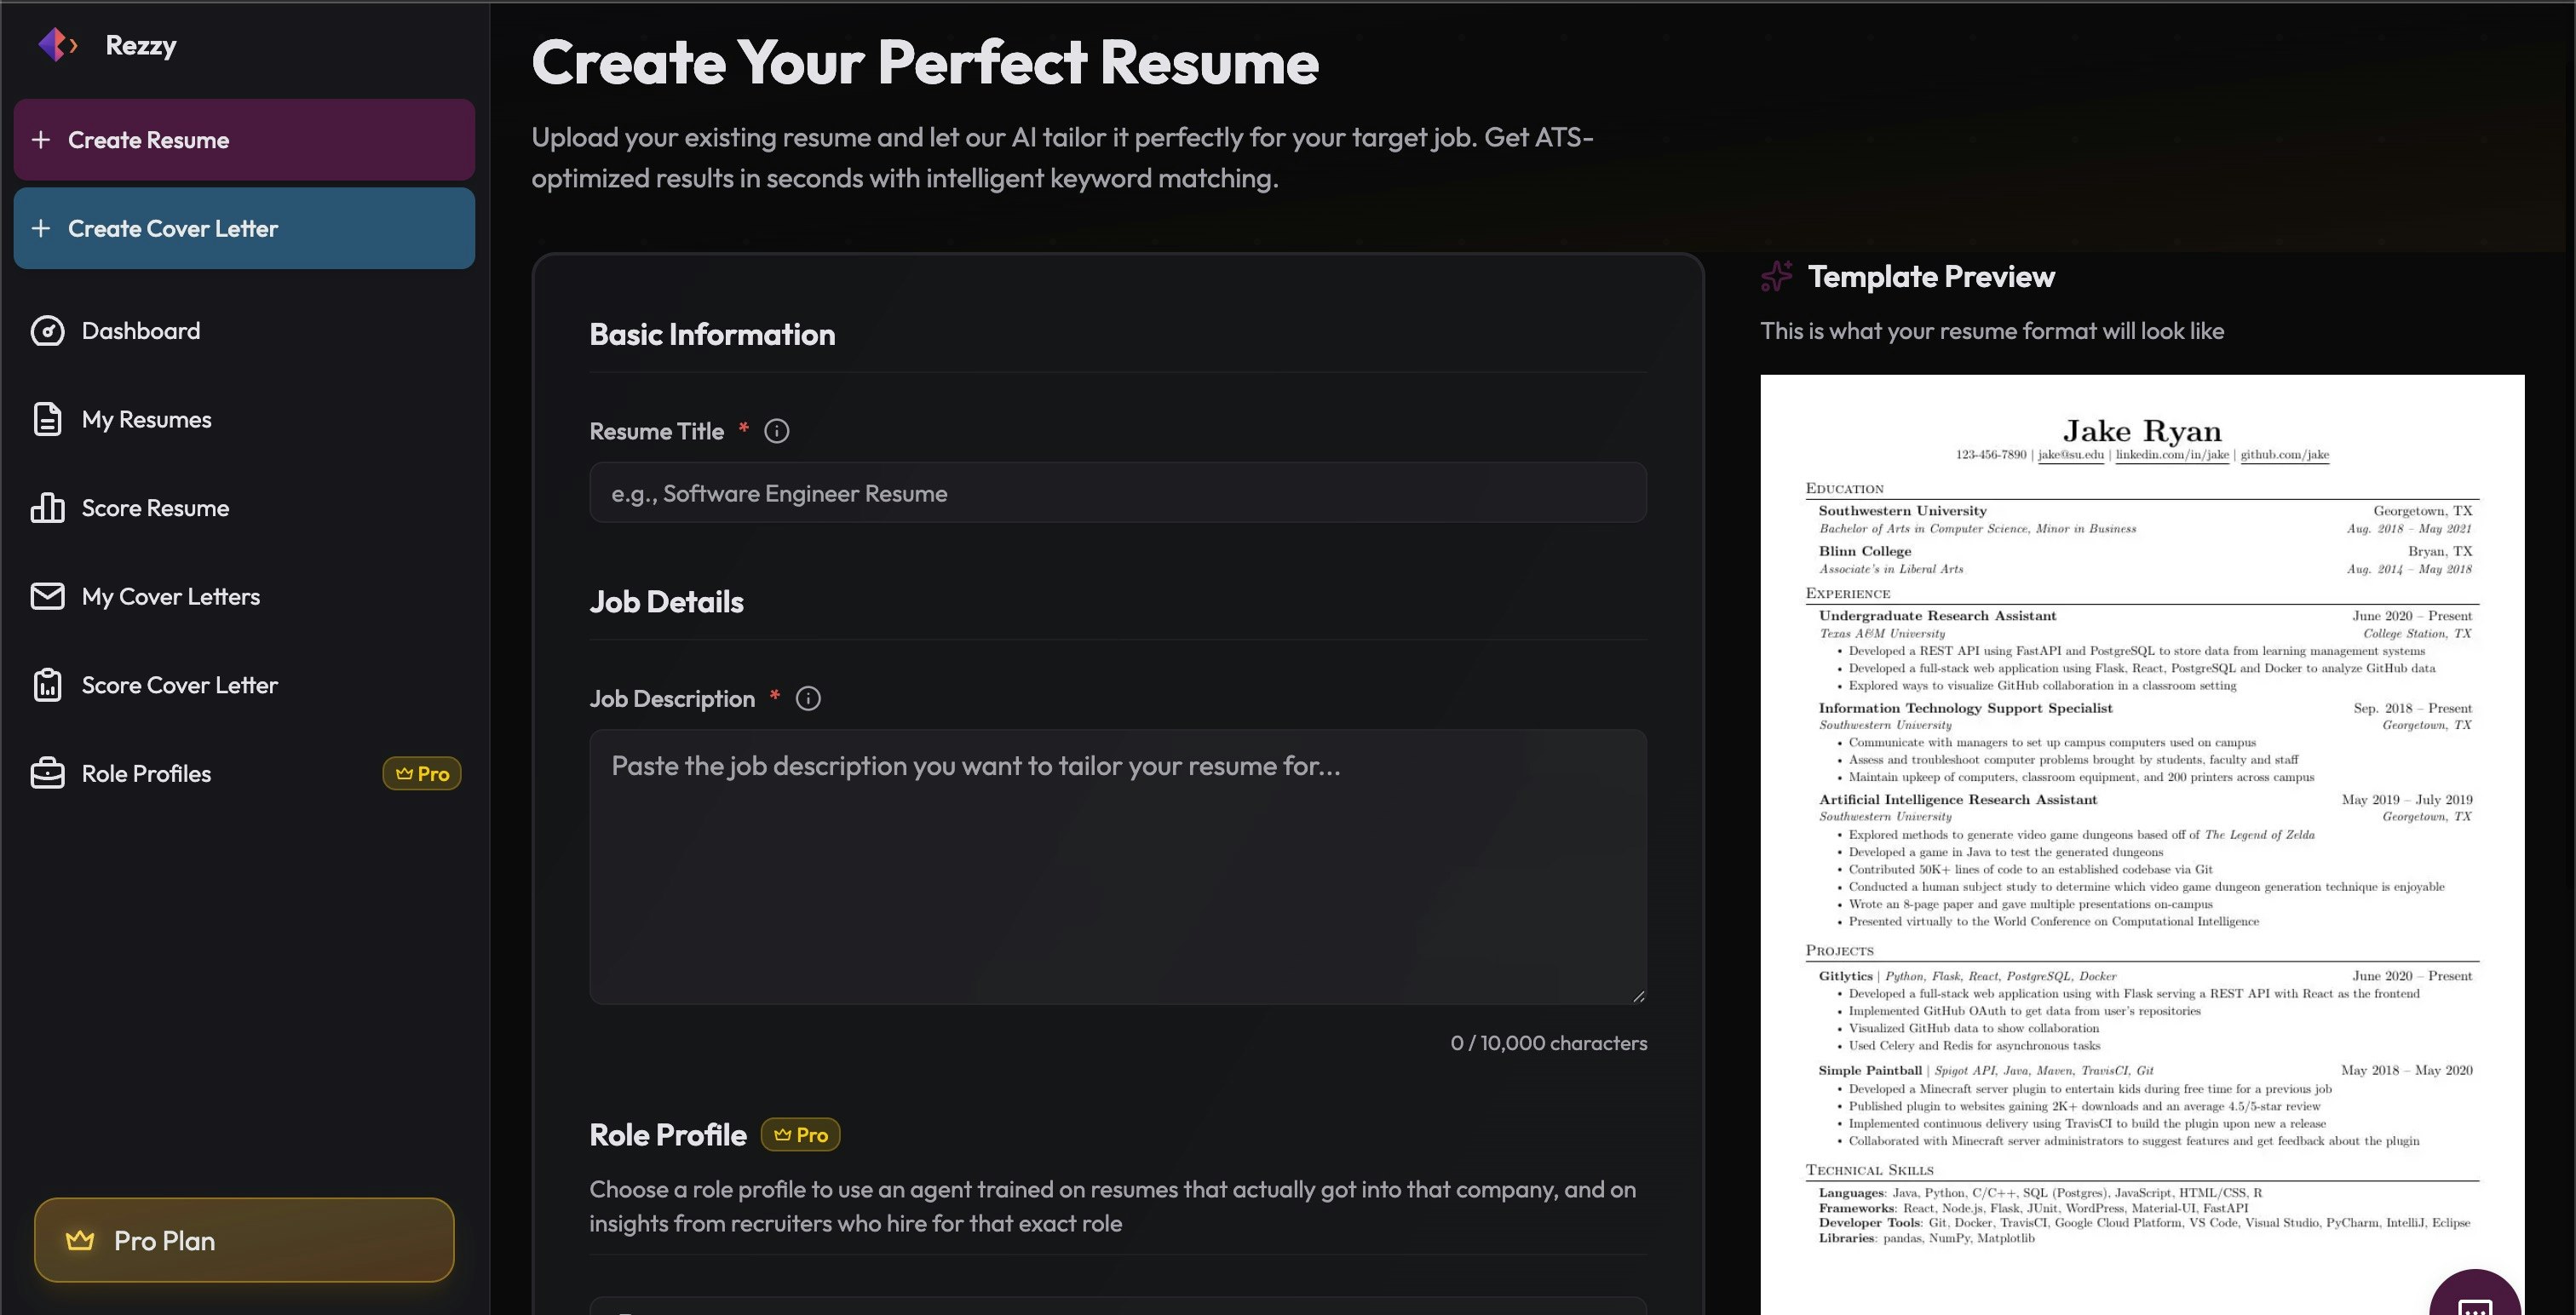Click the Pro badge next to Role Profiles
Image resolution: width=2576 pixels, height=1315 pixels.
coord(422,773)
